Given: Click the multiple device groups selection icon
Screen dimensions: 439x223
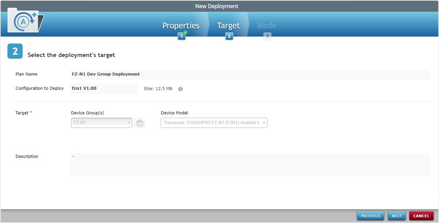Looking at the screenshot, I should click(140, 123).
